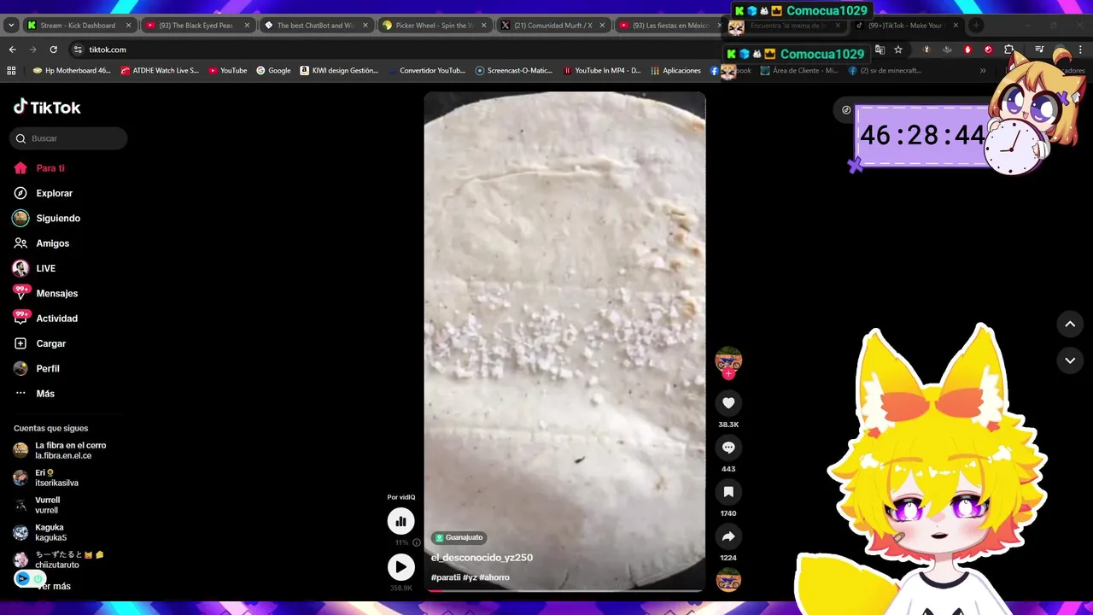The width and height of the screenshot is (1093, 615).
Task: Open the chiizutaruto followed account
Action: [x=58, y=559]
